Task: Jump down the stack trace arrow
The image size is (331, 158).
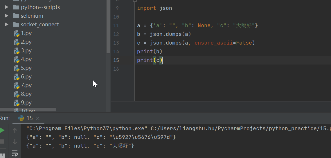Action: (x=15, y=142)
